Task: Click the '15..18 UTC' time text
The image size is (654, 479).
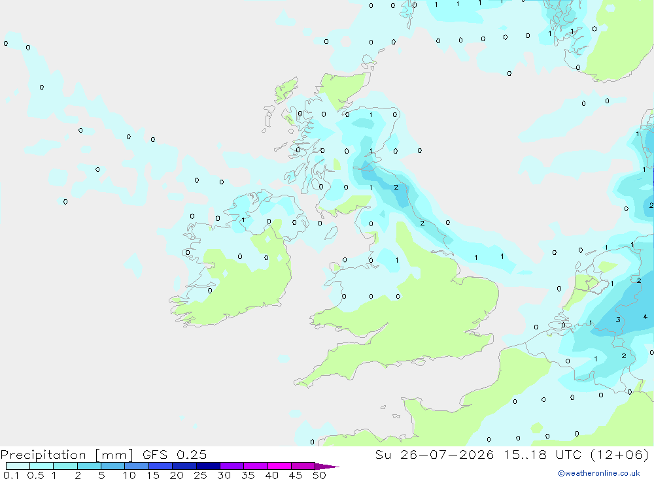Action: (544, 454)
